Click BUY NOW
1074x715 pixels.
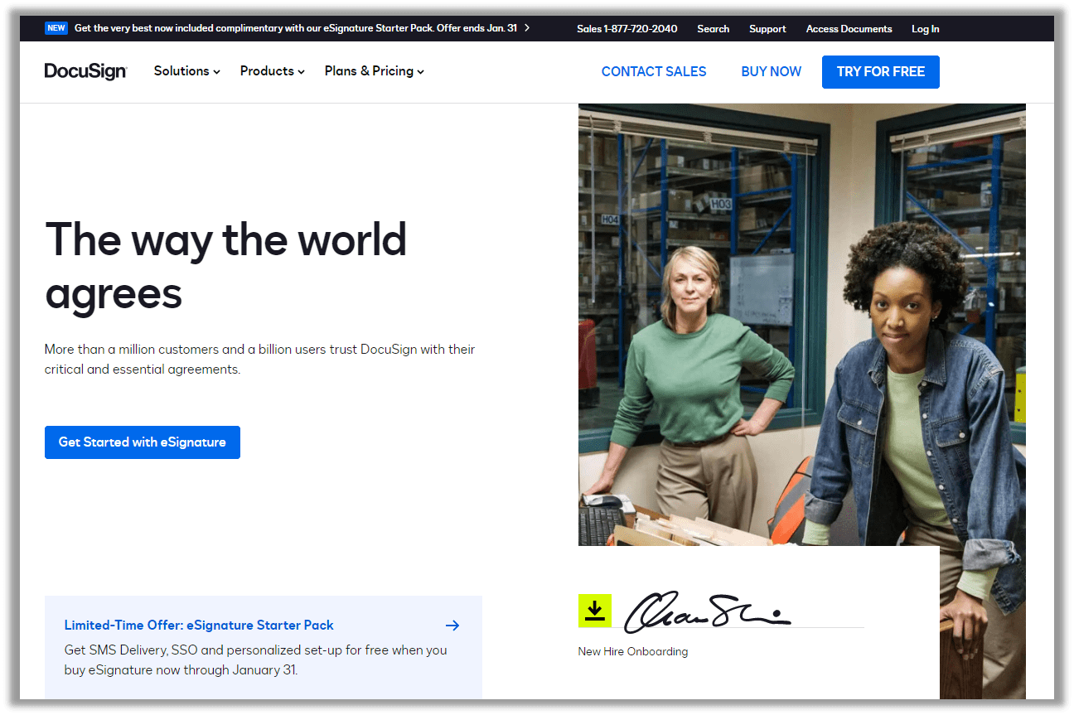tap(772, 72)
